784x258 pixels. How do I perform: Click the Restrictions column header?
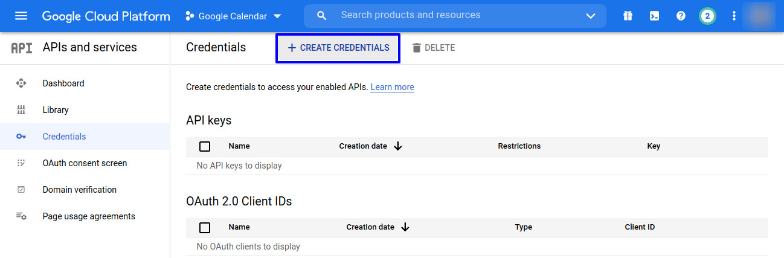(519, 146)
